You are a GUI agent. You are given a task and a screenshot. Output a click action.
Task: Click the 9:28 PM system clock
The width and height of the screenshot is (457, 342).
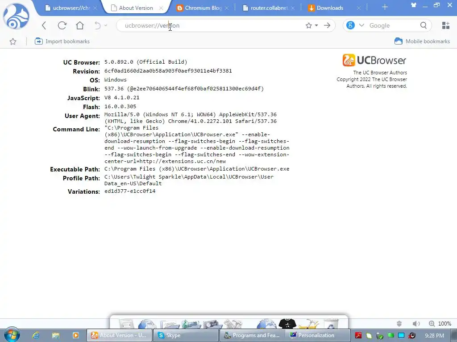[434, 335]
